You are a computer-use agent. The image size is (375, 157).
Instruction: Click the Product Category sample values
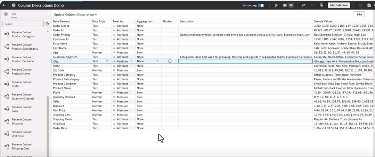337,75
